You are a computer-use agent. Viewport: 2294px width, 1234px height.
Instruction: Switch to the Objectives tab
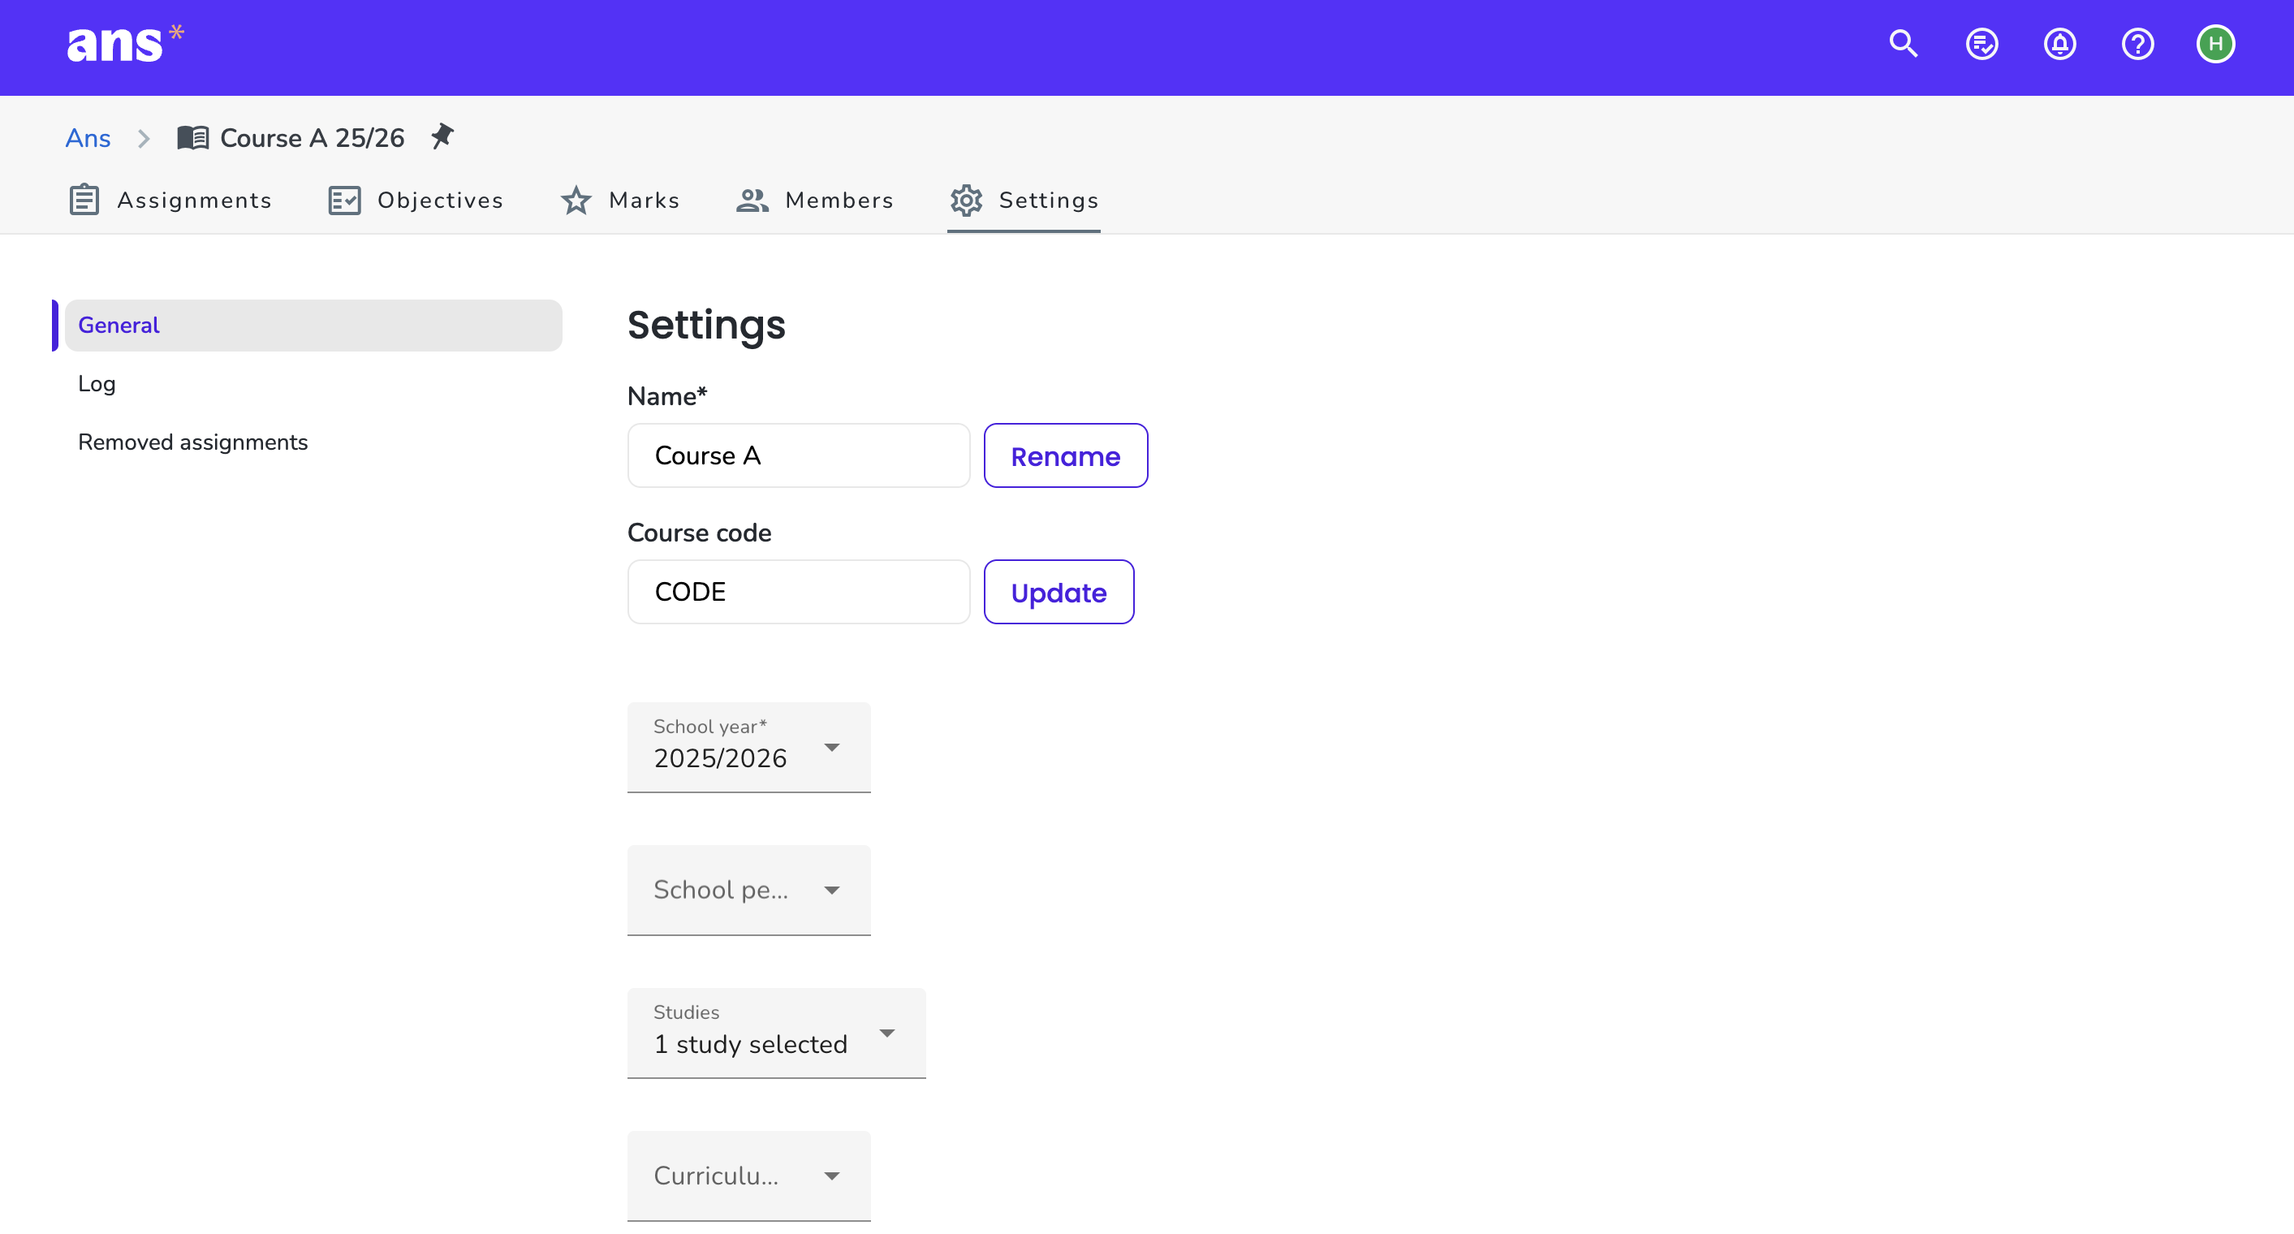click(416, 201)
